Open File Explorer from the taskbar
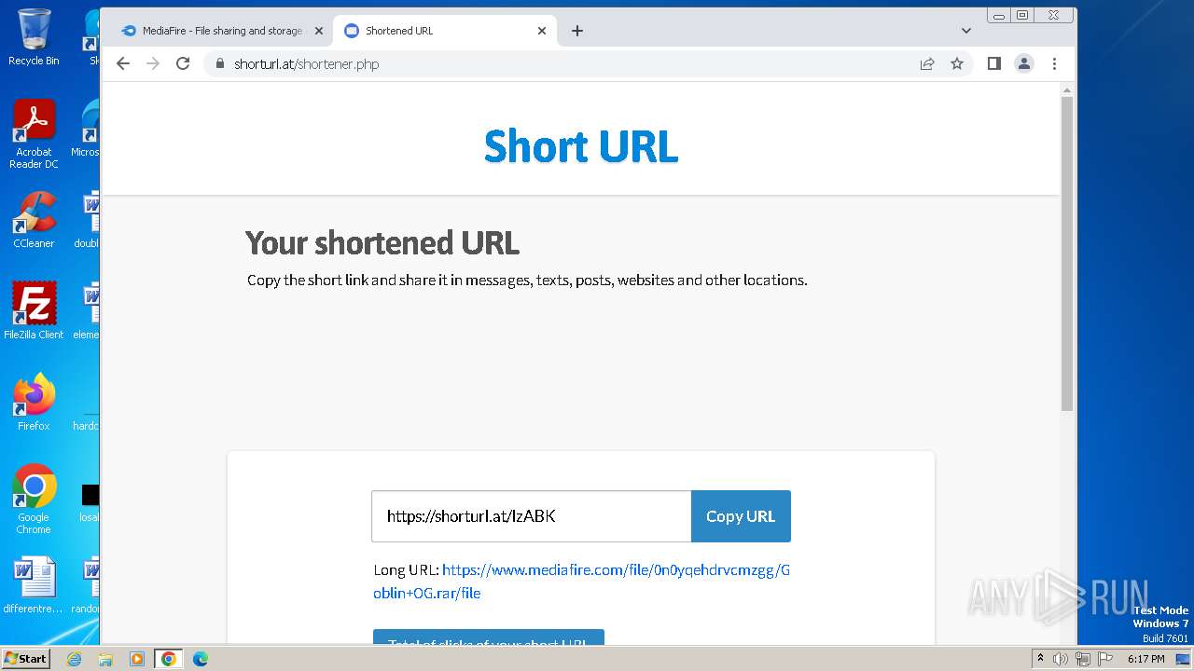Viewport: 1194px width, 671px height. [x=105, y=659]
